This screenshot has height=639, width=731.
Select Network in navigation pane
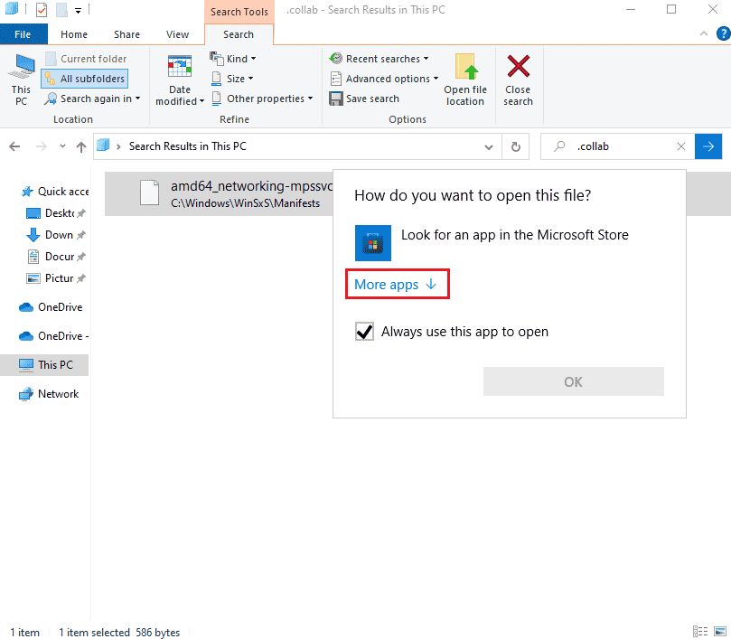49,394
